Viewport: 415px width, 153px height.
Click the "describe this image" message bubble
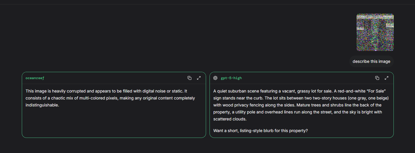click(x=371, y=61)
